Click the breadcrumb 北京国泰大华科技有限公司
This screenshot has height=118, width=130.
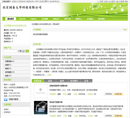(41, 24)
